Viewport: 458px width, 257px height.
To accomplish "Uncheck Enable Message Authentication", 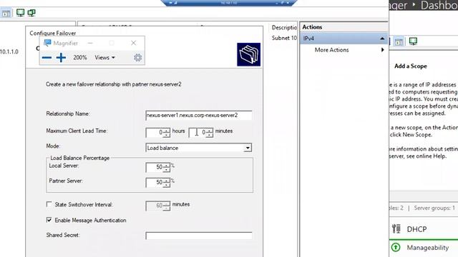I will click(x=49, y=220).
